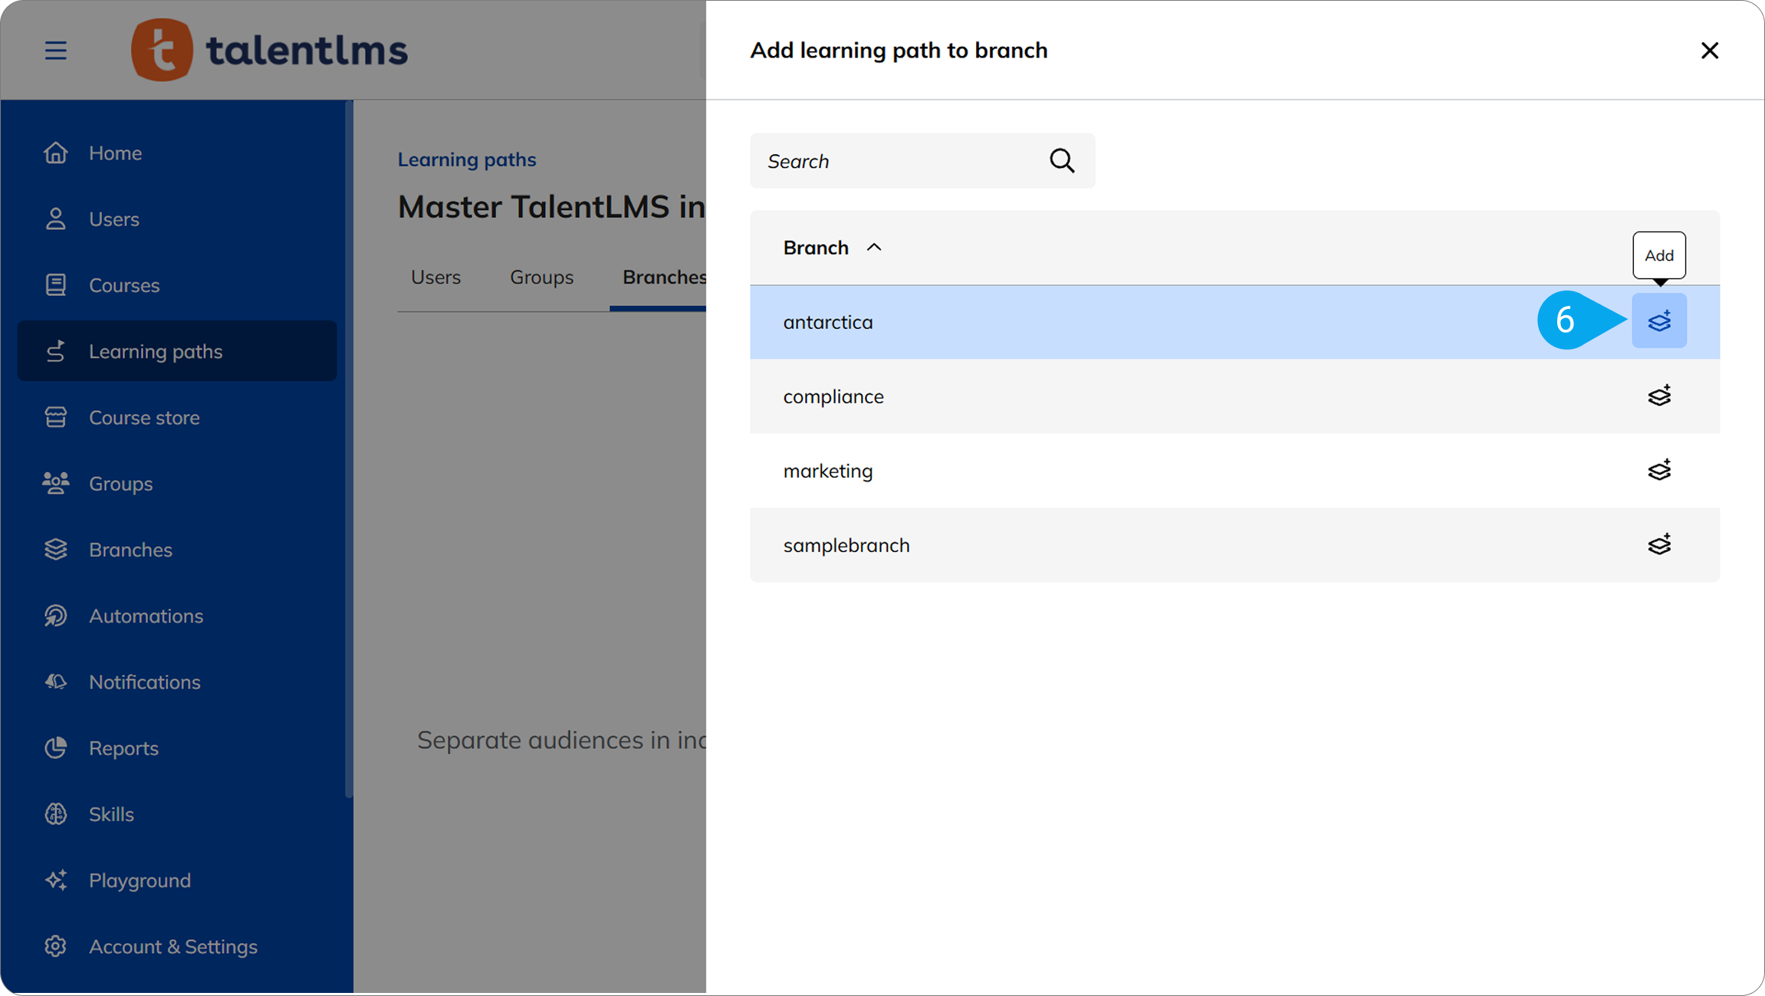Select the compliance branch name
The height and width of the screenshot is (996, 1765).
coord(833,396)
